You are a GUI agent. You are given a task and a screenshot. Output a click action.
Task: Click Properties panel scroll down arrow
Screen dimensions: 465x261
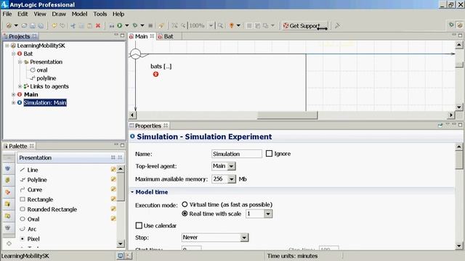point(458,246)
